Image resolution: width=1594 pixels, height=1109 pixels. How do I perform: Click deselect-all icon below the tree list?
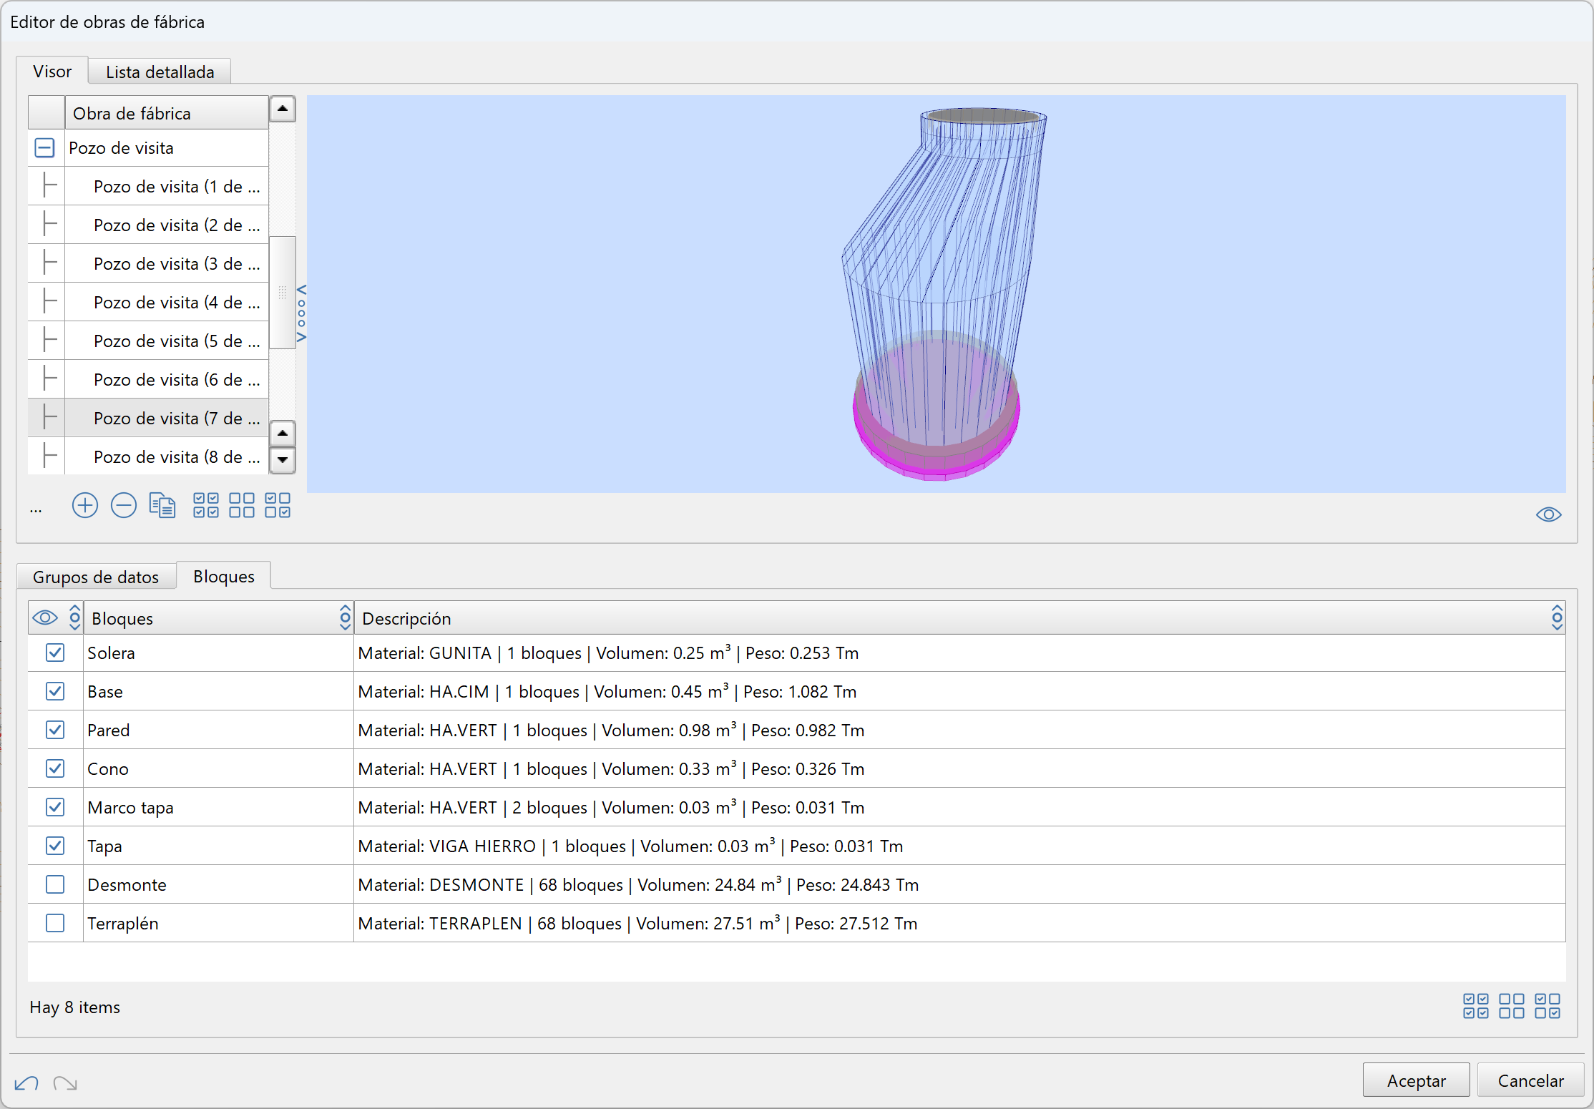242,506
